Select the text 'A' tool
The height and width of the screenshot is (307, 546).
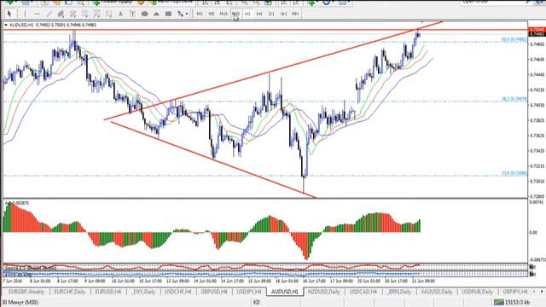(120, 14)
